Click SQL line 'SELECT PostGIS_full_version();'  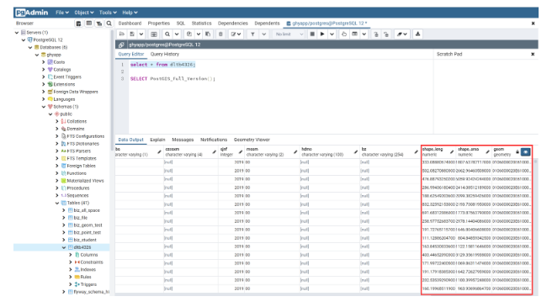173,79
